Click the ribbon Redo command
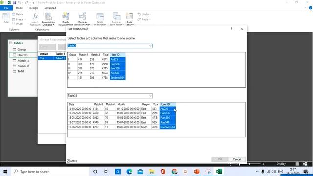The width and height of the screenshot is (313, 176). tap(143, 19)
